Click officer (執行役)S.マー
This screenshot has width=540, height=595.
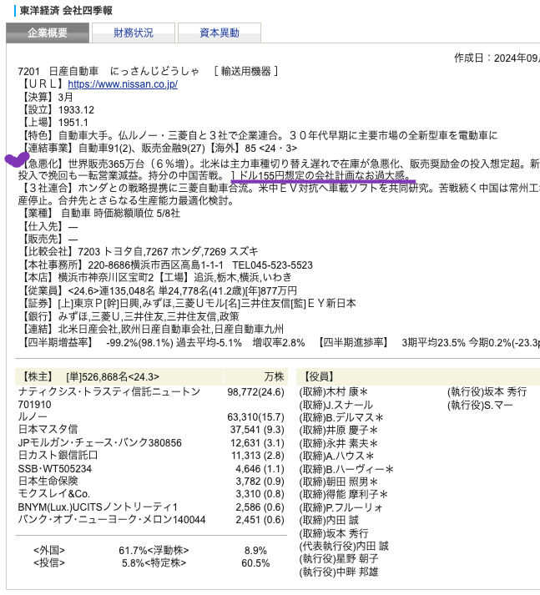[480, 405]
